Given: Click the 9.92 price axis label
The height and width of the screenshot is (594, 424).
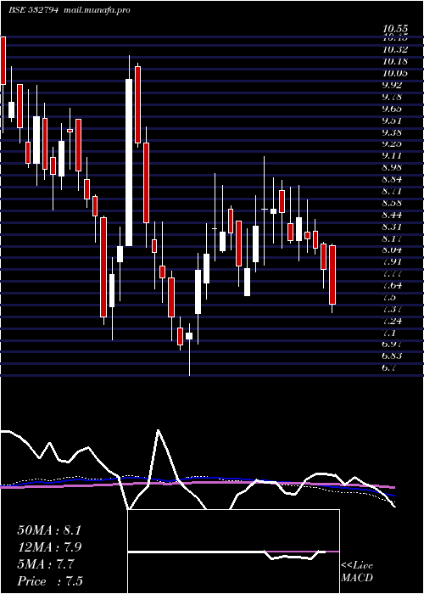Looking at the screenshot, I should (x=393, y=85).
